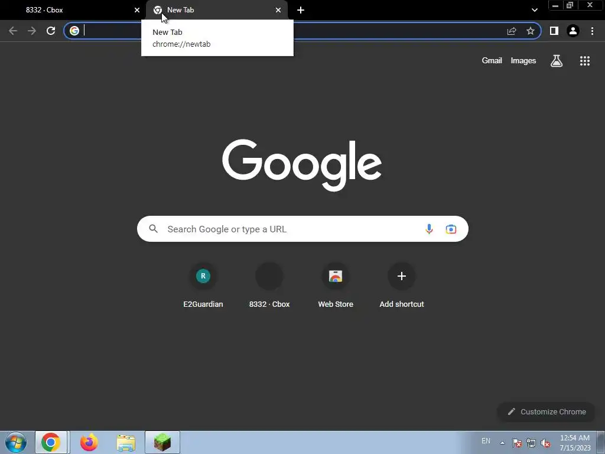The image size is (605, 454).
Task: Open the Web Store shortcut
Action: (336, 285)
